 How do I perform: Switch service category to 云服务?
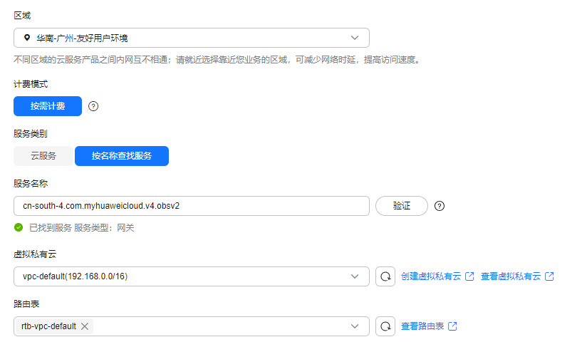pos(43,156)
